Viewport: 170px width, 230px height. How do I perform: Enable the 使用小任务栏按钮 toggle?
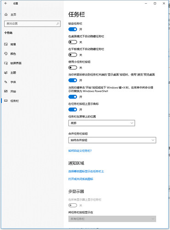click(x=72, y=68)
